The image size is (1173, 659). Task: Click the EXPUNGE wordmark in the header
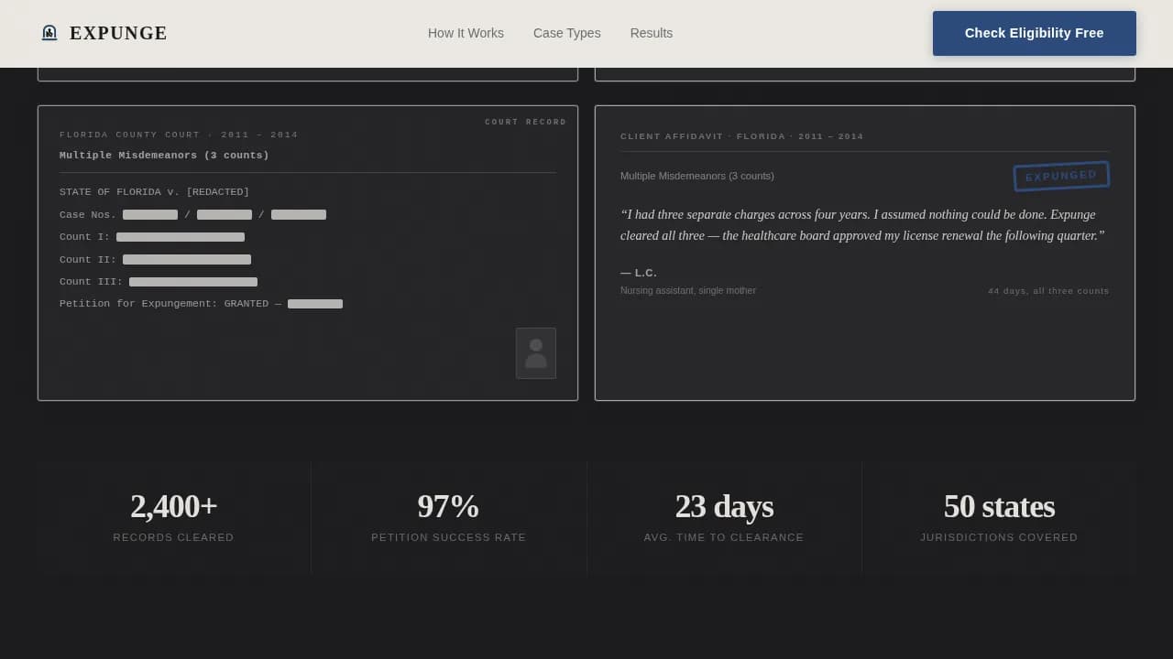pos(118,33)
